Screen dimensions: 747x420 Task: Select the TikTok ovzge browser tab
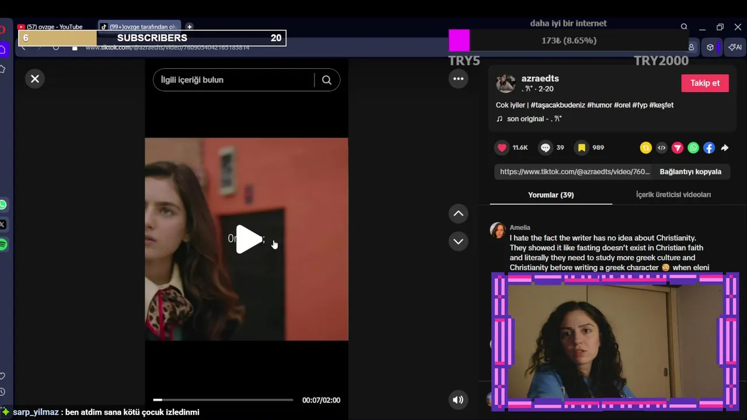coord(140,27)
